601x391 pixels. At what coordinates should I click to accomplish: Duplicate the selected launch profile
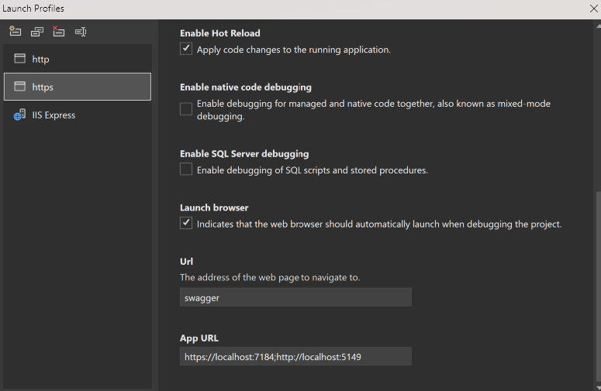[x=36, y=32]
